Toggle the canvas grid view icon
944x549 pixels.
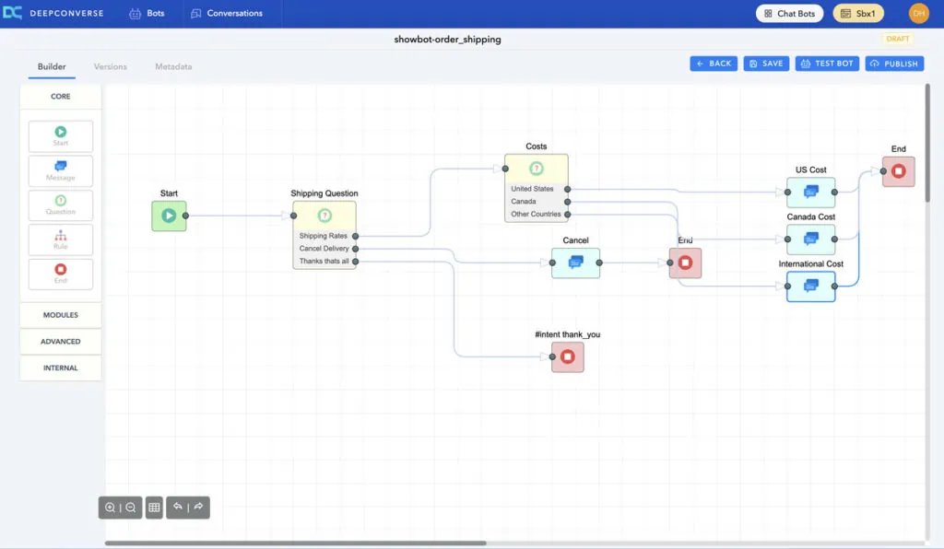point(154,508)
